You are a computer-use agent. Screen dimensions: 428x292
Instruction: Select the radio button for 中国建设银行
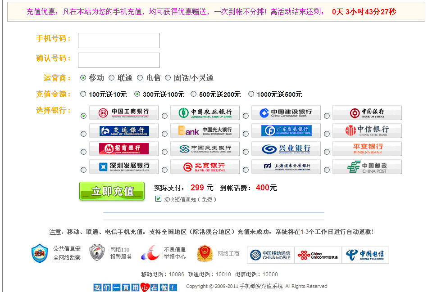click(246, 116)
